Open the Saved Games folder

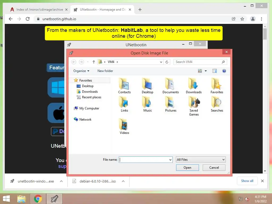coord(194,106)
